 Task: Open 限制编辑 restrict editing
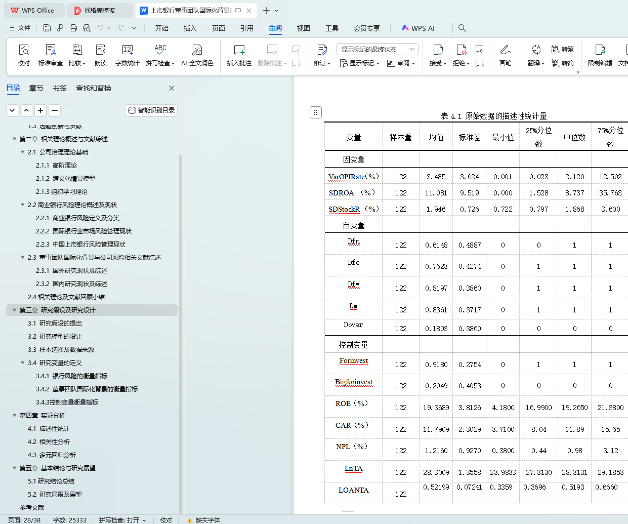(x=600, y=55)
